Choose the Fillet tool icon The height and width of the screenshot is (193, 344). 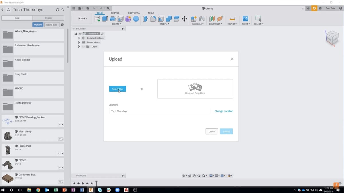pyautogui.click(x=153, y=19)
